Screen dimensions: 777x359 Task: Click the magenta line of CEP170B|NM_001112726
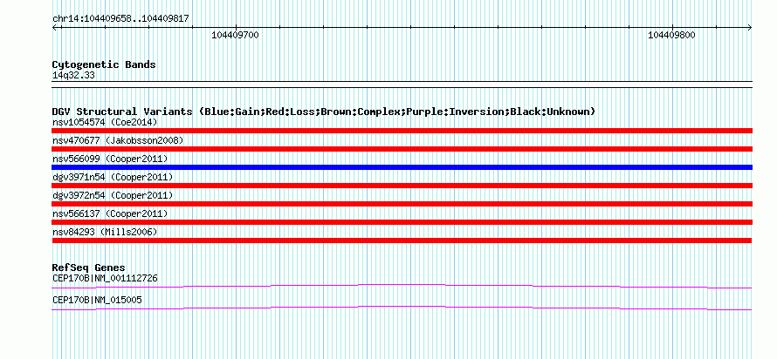click(x=402, y=286)
